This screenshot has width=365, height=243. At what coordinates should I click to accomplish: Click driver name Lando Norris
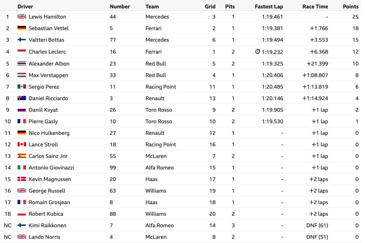[x=45, y=237]
